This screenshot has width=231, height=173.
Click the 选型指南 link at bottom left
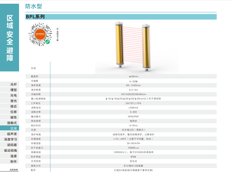(x=14, y=170)
